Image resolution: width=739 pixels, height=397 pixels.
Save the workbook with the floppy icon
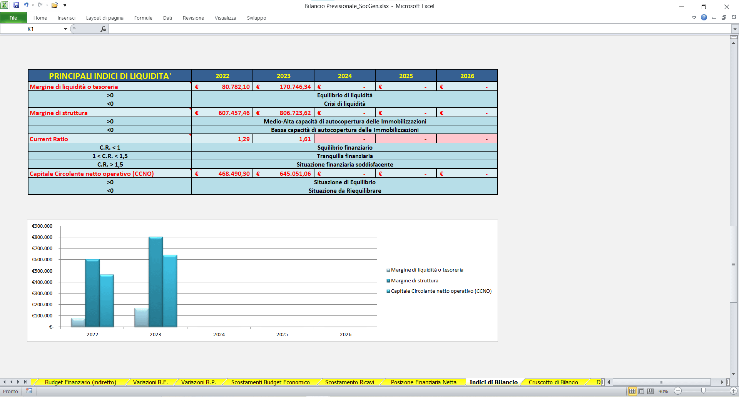(16, 5)
